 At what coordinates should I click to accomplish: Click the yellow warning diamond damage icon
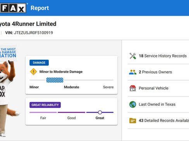tap(33, 72)
